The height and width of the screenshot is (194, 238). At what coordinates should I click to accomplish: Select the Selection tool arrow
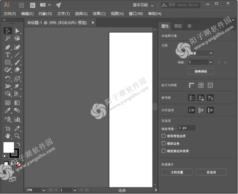coord(8,31)
